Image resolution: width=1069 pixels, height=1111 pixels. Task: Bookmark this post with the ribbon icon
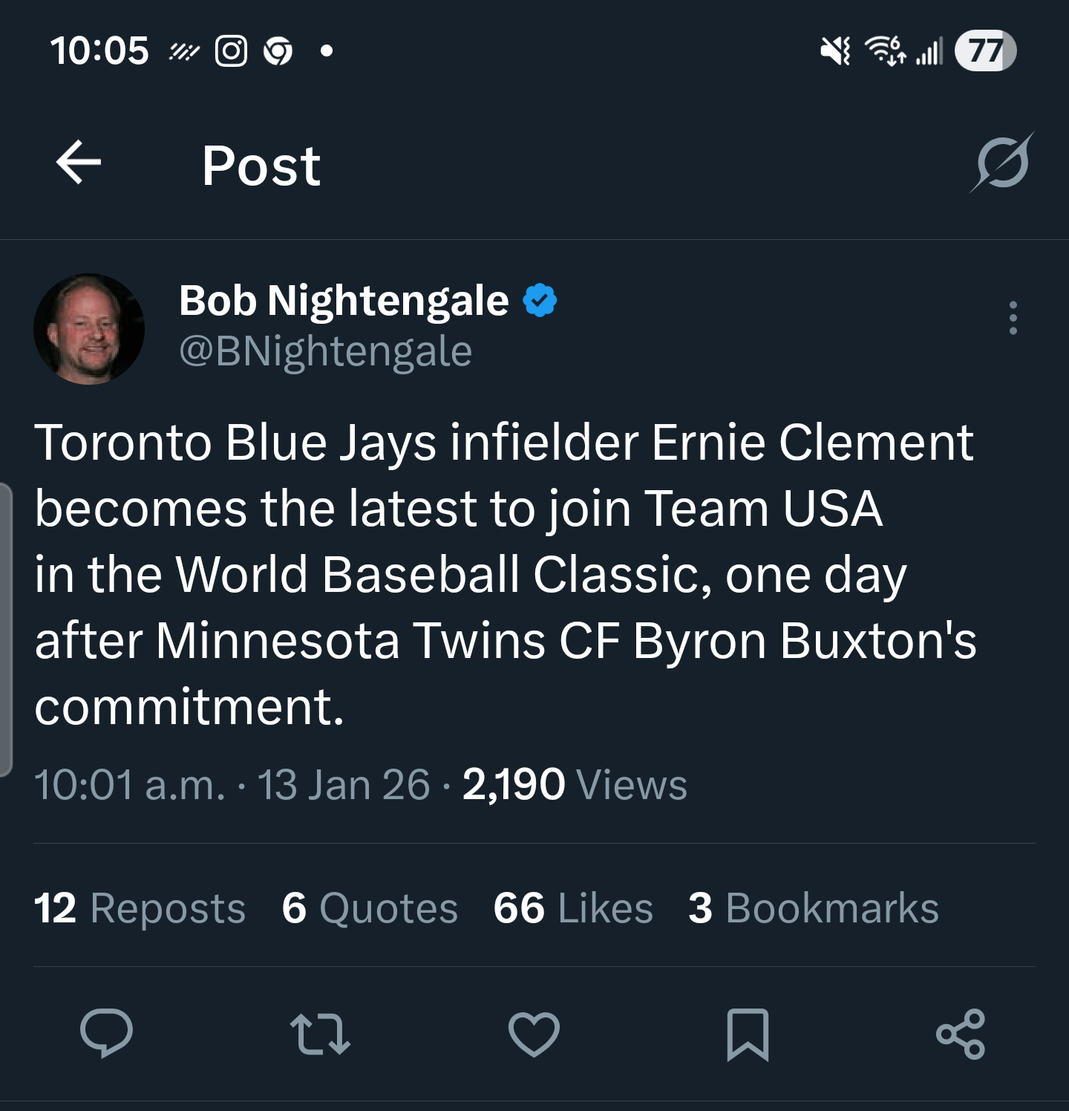coord(748,1033)
